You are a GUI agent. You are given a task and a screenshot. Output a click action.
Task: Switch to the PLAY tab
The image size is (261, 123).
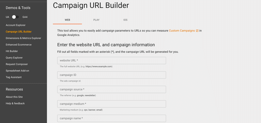click(96, 20)
